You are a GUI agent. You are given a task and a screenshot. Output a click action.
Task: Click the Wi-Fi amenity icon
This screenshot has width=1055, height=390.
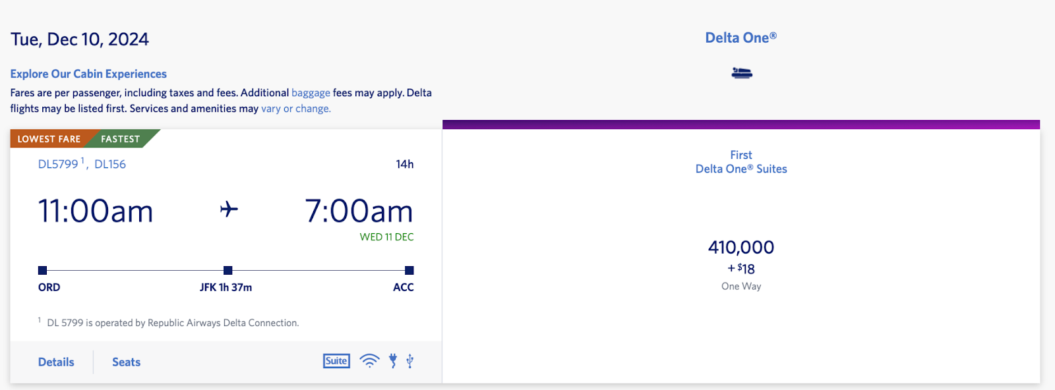click(x=369, y=361)
